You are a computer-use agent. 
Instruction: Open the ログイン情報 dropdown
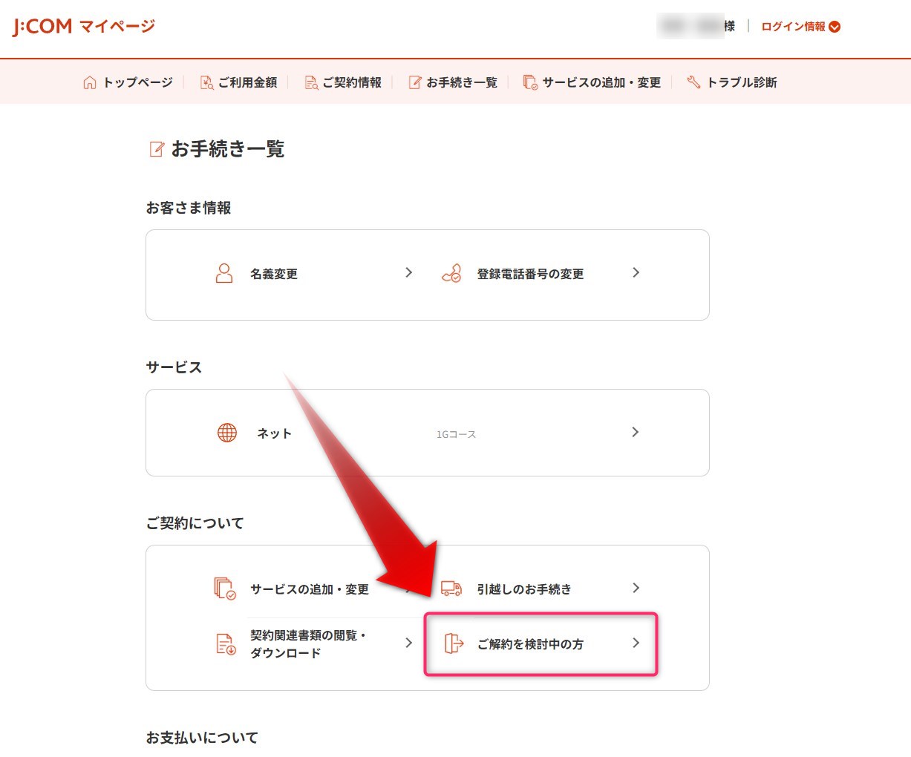tap(800, 27)
